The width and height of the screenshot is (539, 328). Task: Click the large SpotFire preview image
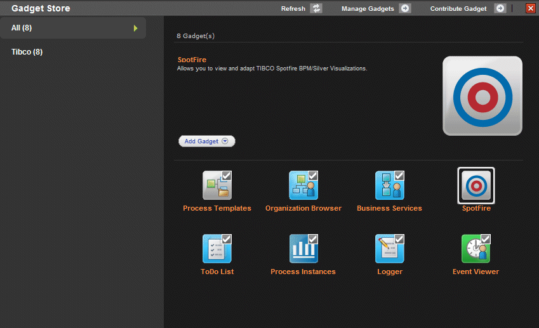pyautogui.click(x=482, y=96)
